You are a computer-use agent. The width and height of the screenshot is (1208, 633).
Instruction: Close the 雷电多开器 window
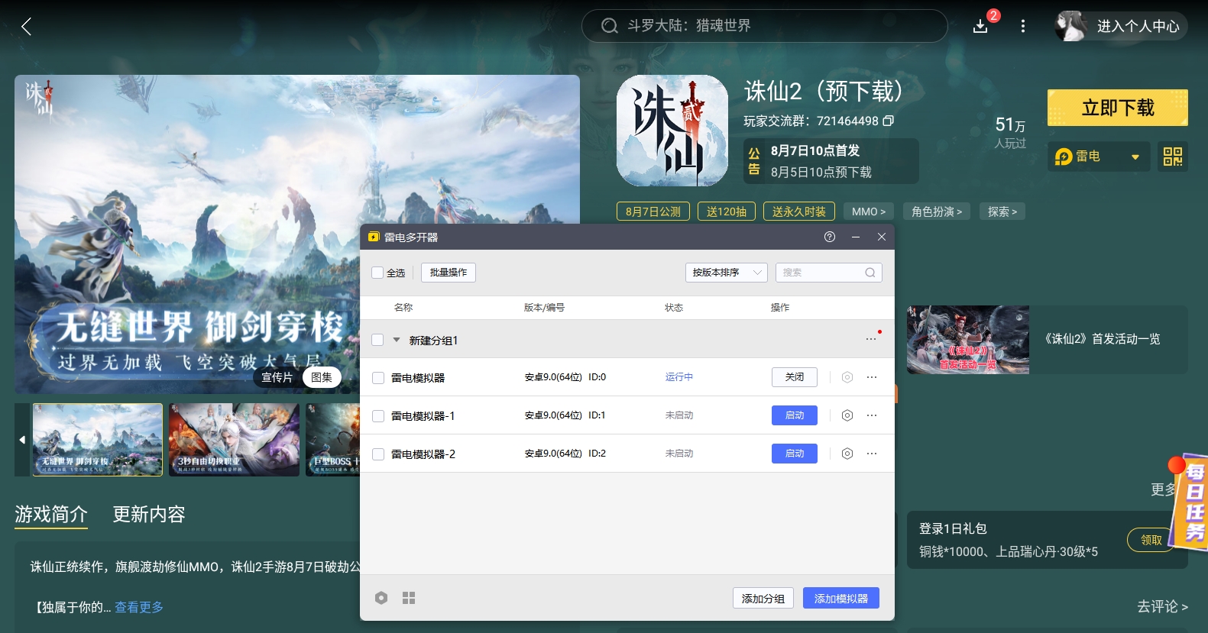click(882, 237)
